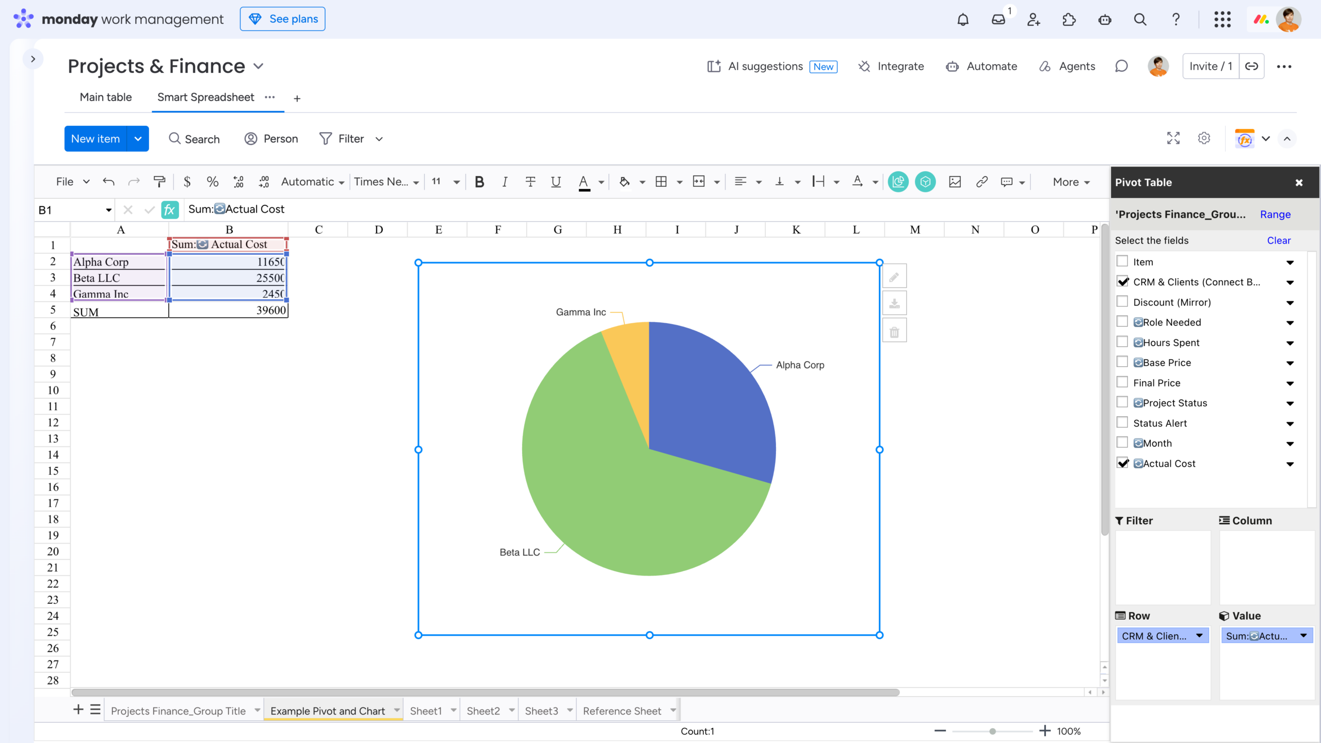Click the See plans button

pos(282,19)
